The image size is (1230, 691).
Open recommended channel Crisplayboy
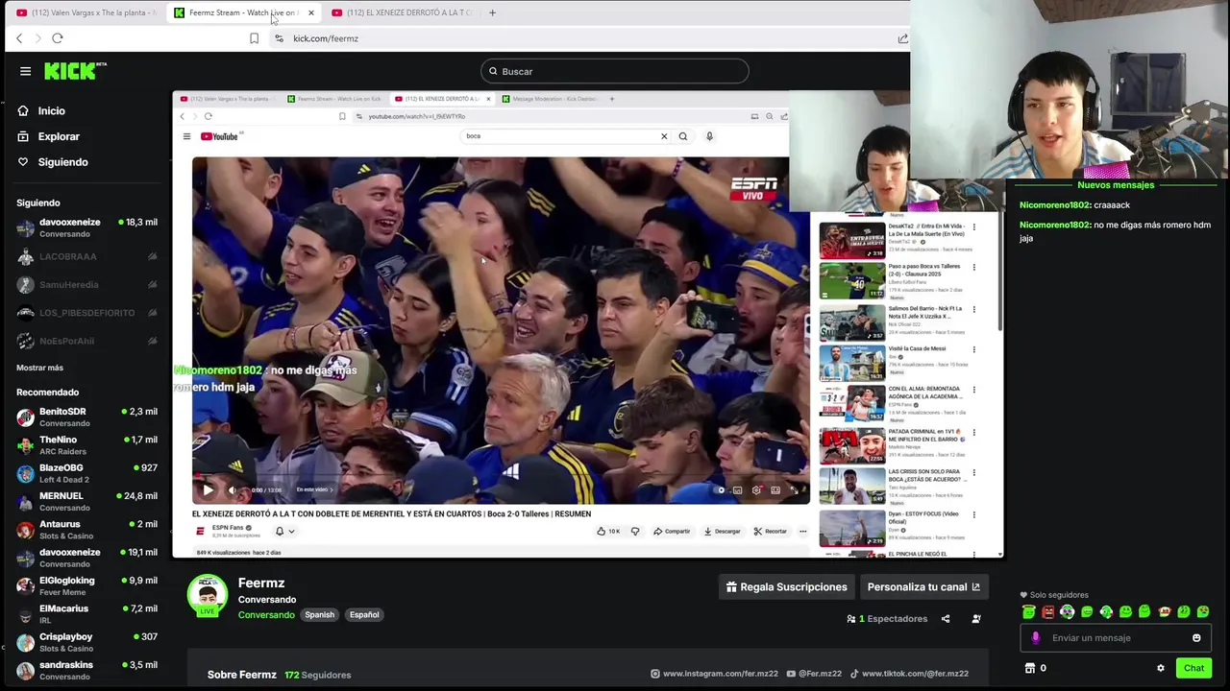[86, 642]
